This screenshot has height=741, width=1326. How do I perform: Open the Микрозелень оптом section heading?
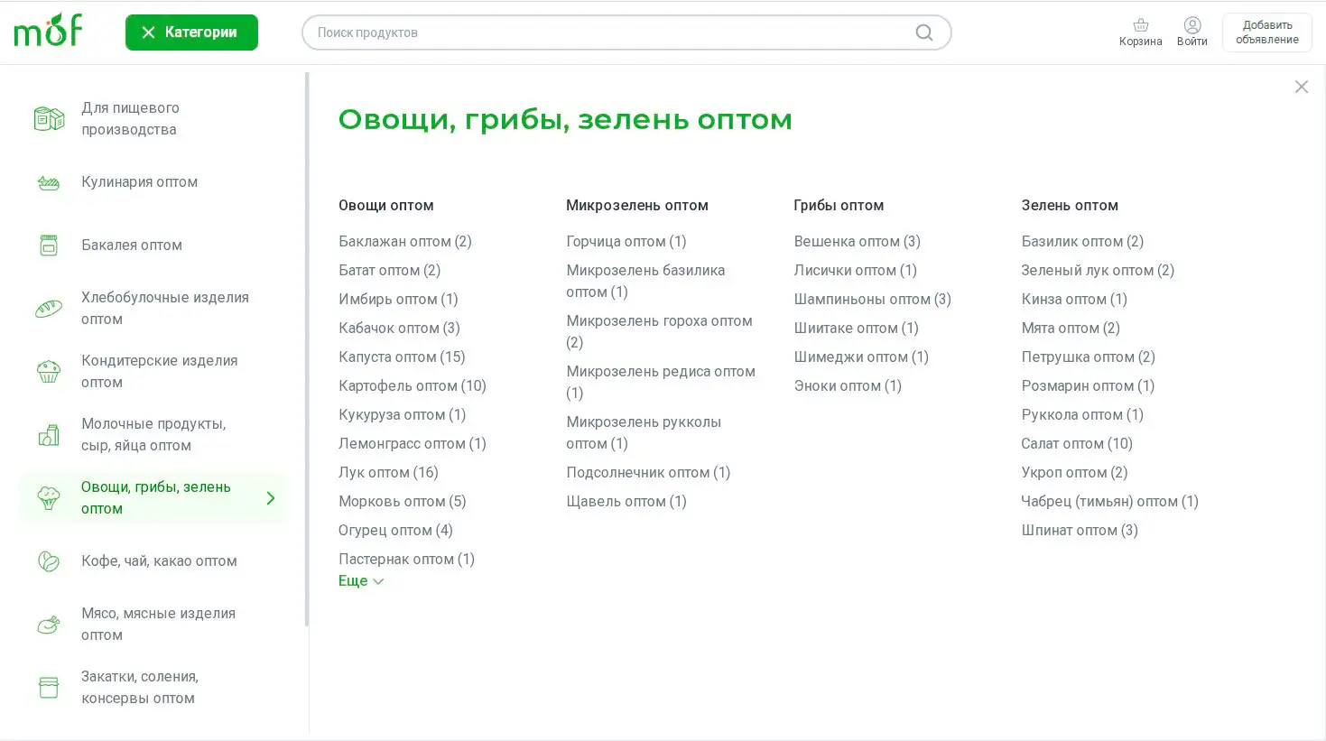click(637, 205)
